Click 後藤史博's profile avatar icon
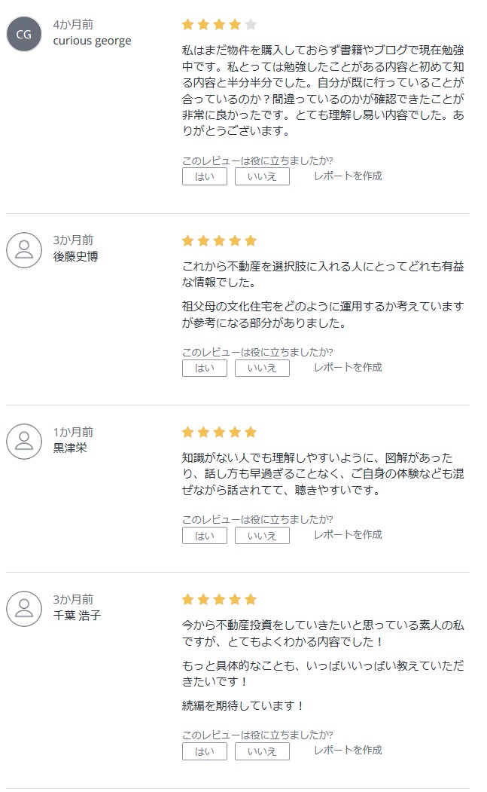The width and height of the screenshot is (487, 792). click(x=24, y=250)
